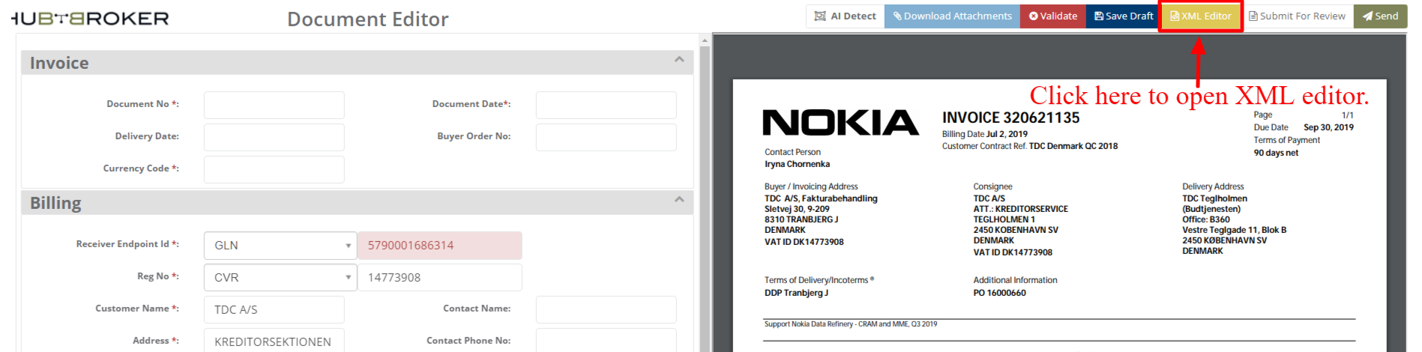
Task: Focus the Currency Code input field
Action: (274, 169)
